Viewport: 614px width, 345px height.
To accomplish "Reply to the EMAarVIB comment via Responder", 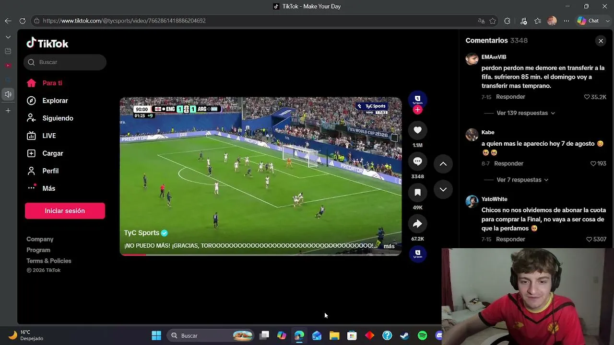I will (510, 97).
